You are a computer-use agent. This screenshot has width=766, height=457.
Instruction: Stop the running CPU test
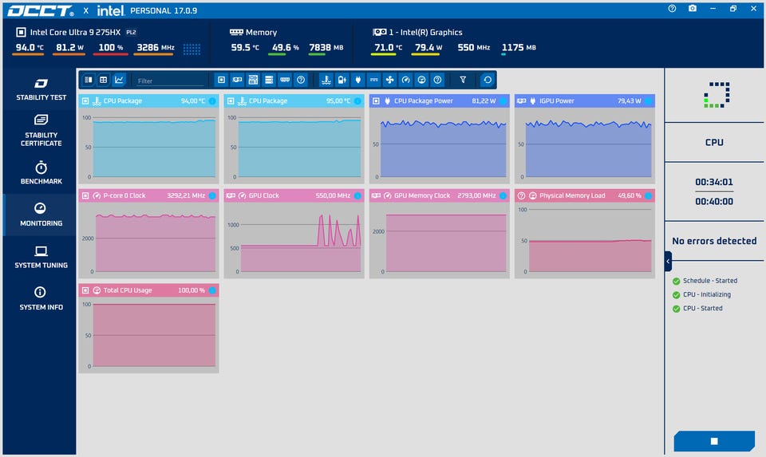tap(714, 441)
